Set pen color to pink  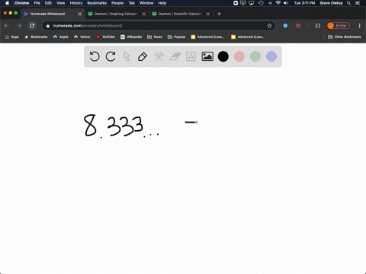[x=239, y=56]
